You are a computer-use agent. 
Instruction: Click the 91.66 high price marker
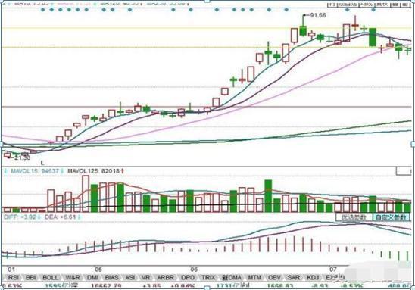[317, 15]
